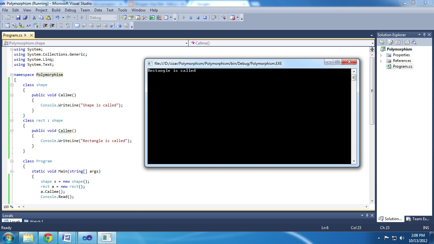Click View Class Diagram icon
The height and width of the screenshot is (244, 434).
click(414, 42)
